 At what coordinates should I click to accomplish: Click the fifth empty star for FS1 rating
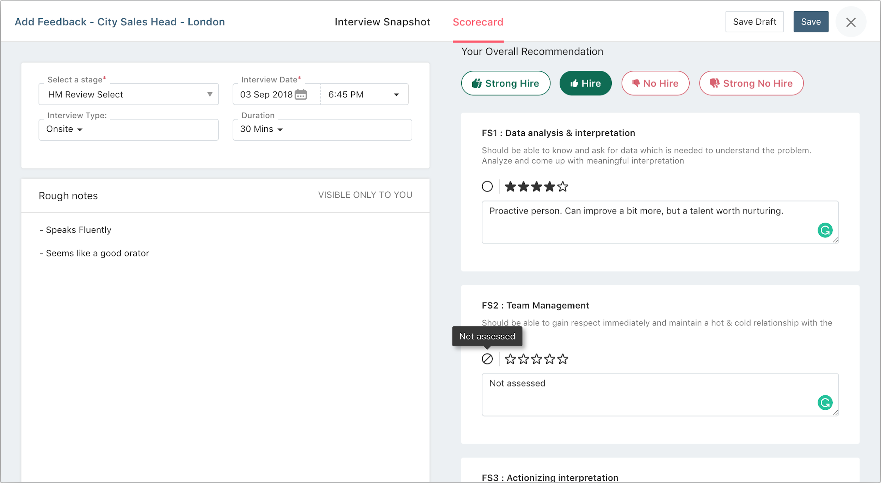coord(563,186)
